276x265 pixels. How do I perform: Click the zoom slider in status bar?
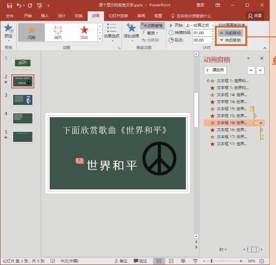223,261
